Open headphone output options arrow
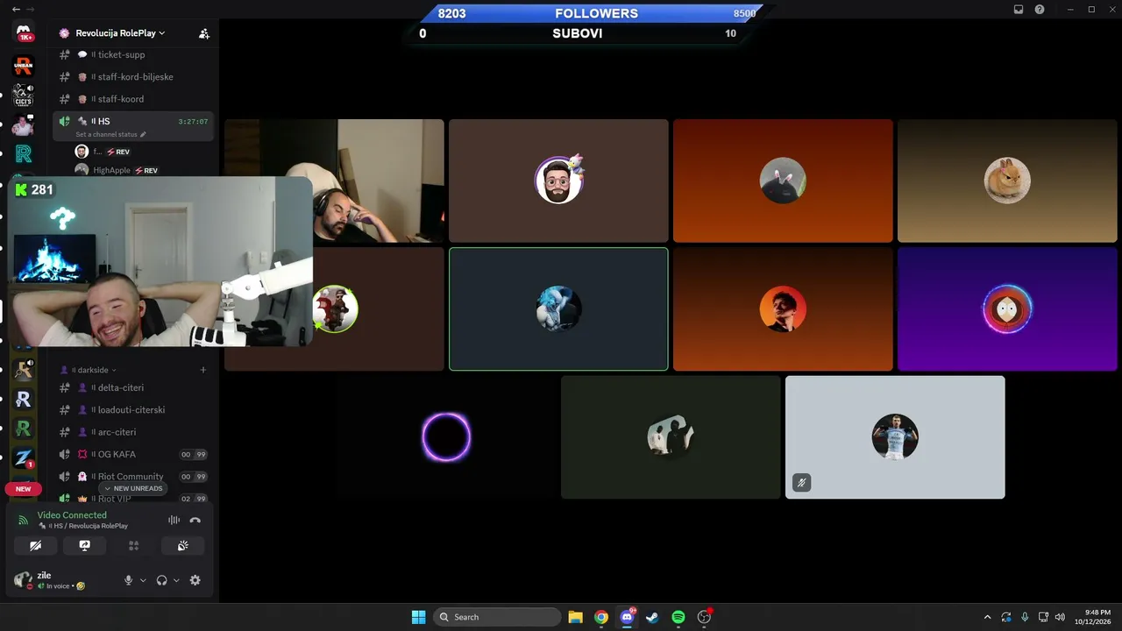 point(176,580)
